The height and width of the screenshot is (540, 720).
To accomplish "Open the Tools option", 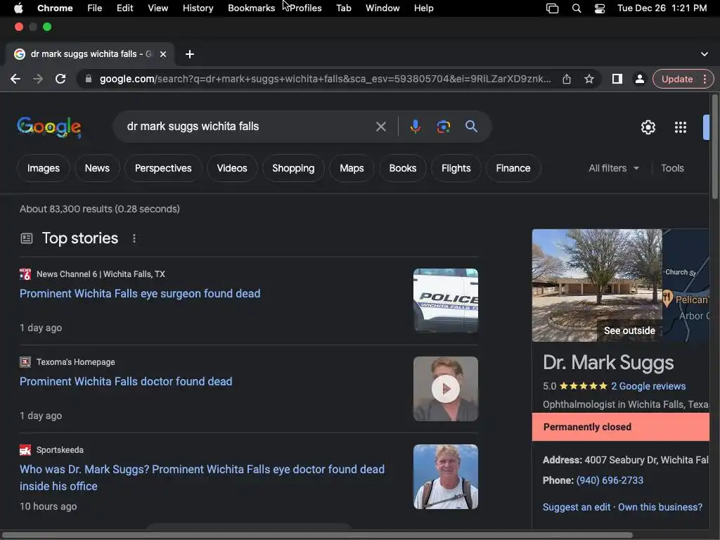I will 672,168.
